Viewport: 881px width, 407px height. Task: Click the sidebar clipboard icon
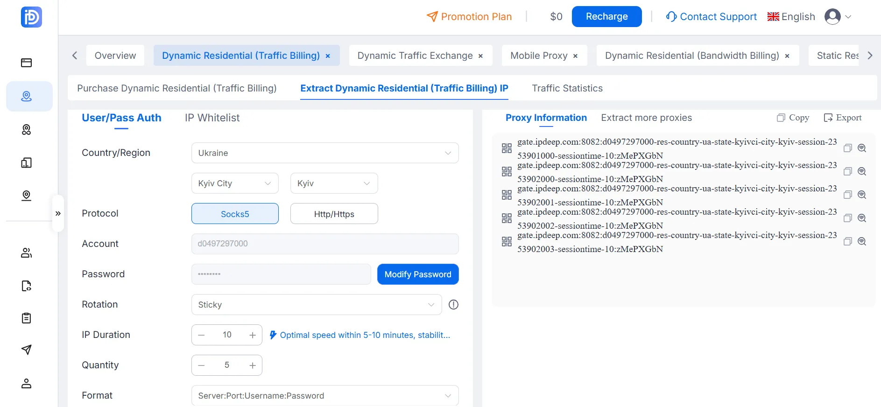point(27,318)
